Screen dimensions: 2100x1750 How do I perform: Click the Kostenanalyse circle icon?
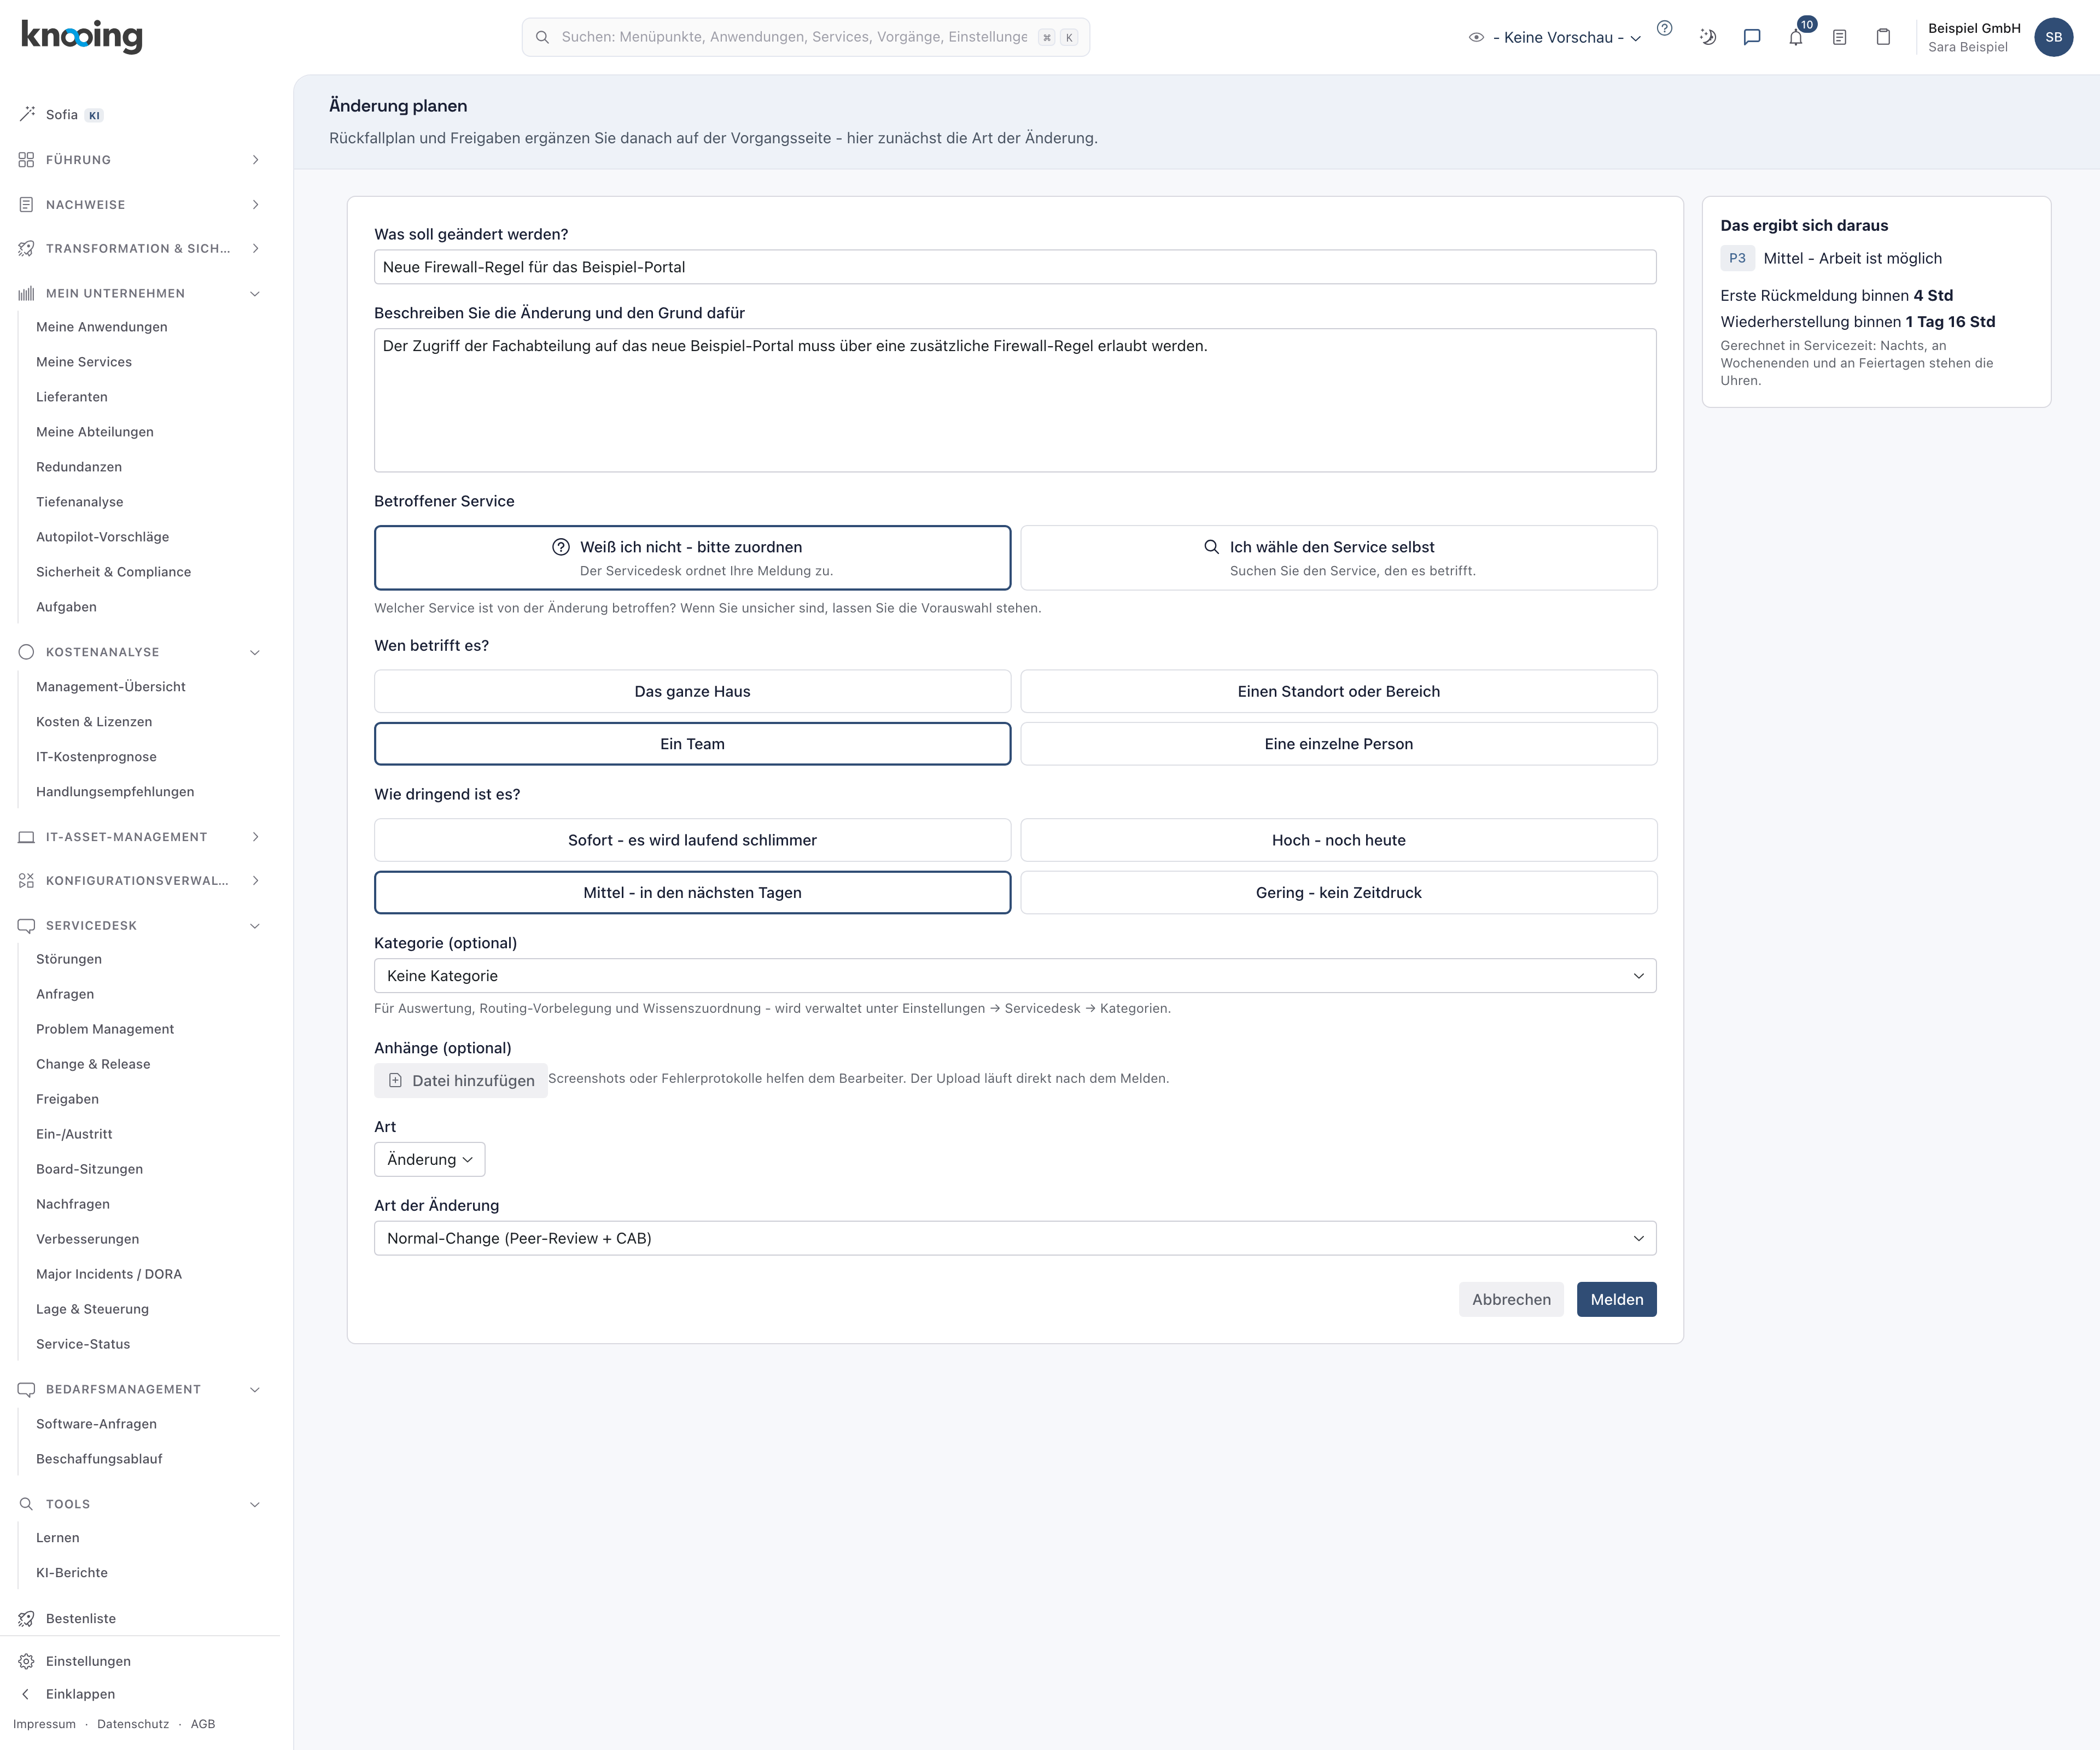pos(27,652)
